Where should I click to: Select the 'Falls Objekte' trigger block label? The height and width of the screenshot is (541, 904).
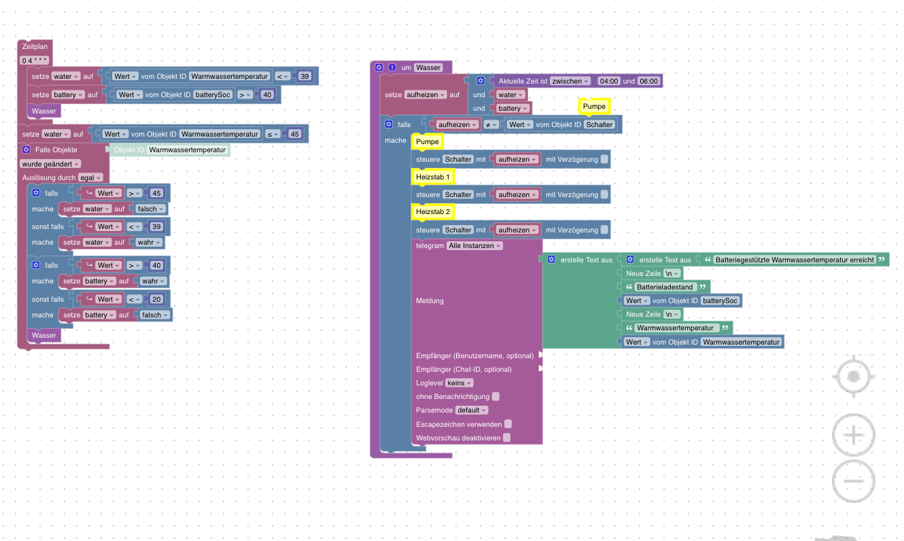[x=56, y=150]
